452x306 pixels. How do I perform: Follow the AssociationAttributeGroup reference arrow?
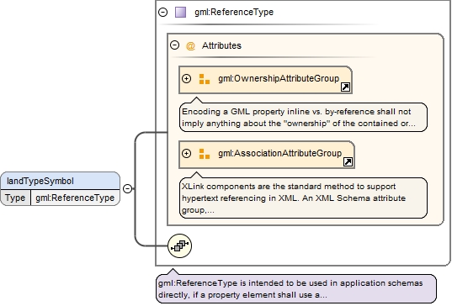click(348, 161)
